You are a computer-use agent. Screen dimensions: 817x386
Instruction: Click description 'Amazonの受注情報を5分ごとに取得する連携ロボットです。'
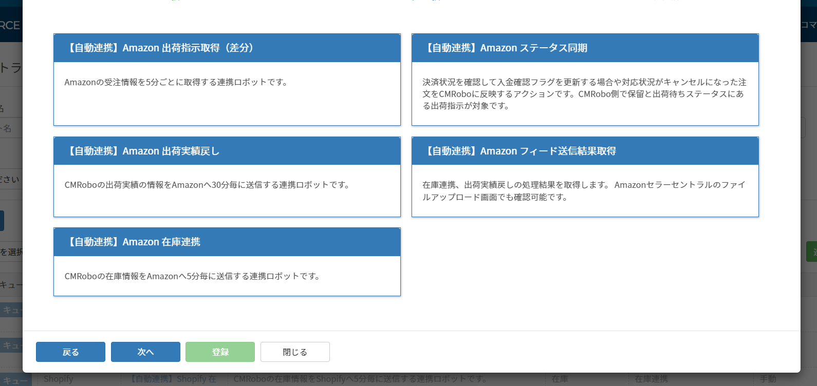tap(177, 82)
